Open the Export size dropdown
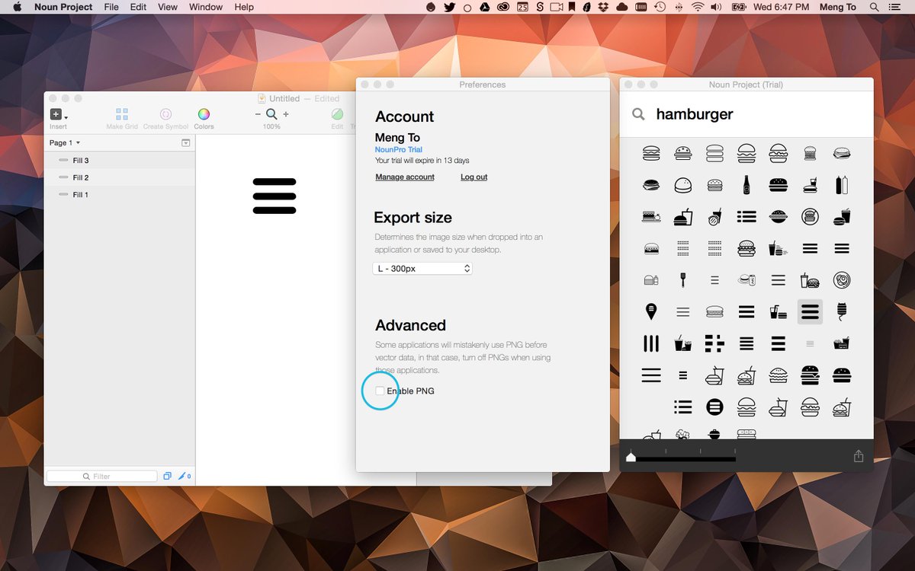915x571 pixels. point(422,269)
